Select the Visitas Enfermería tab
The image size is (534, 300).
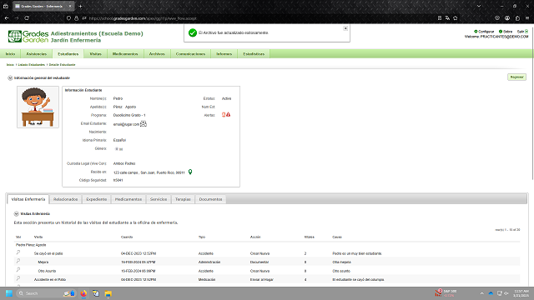click(x=28, y=199)
